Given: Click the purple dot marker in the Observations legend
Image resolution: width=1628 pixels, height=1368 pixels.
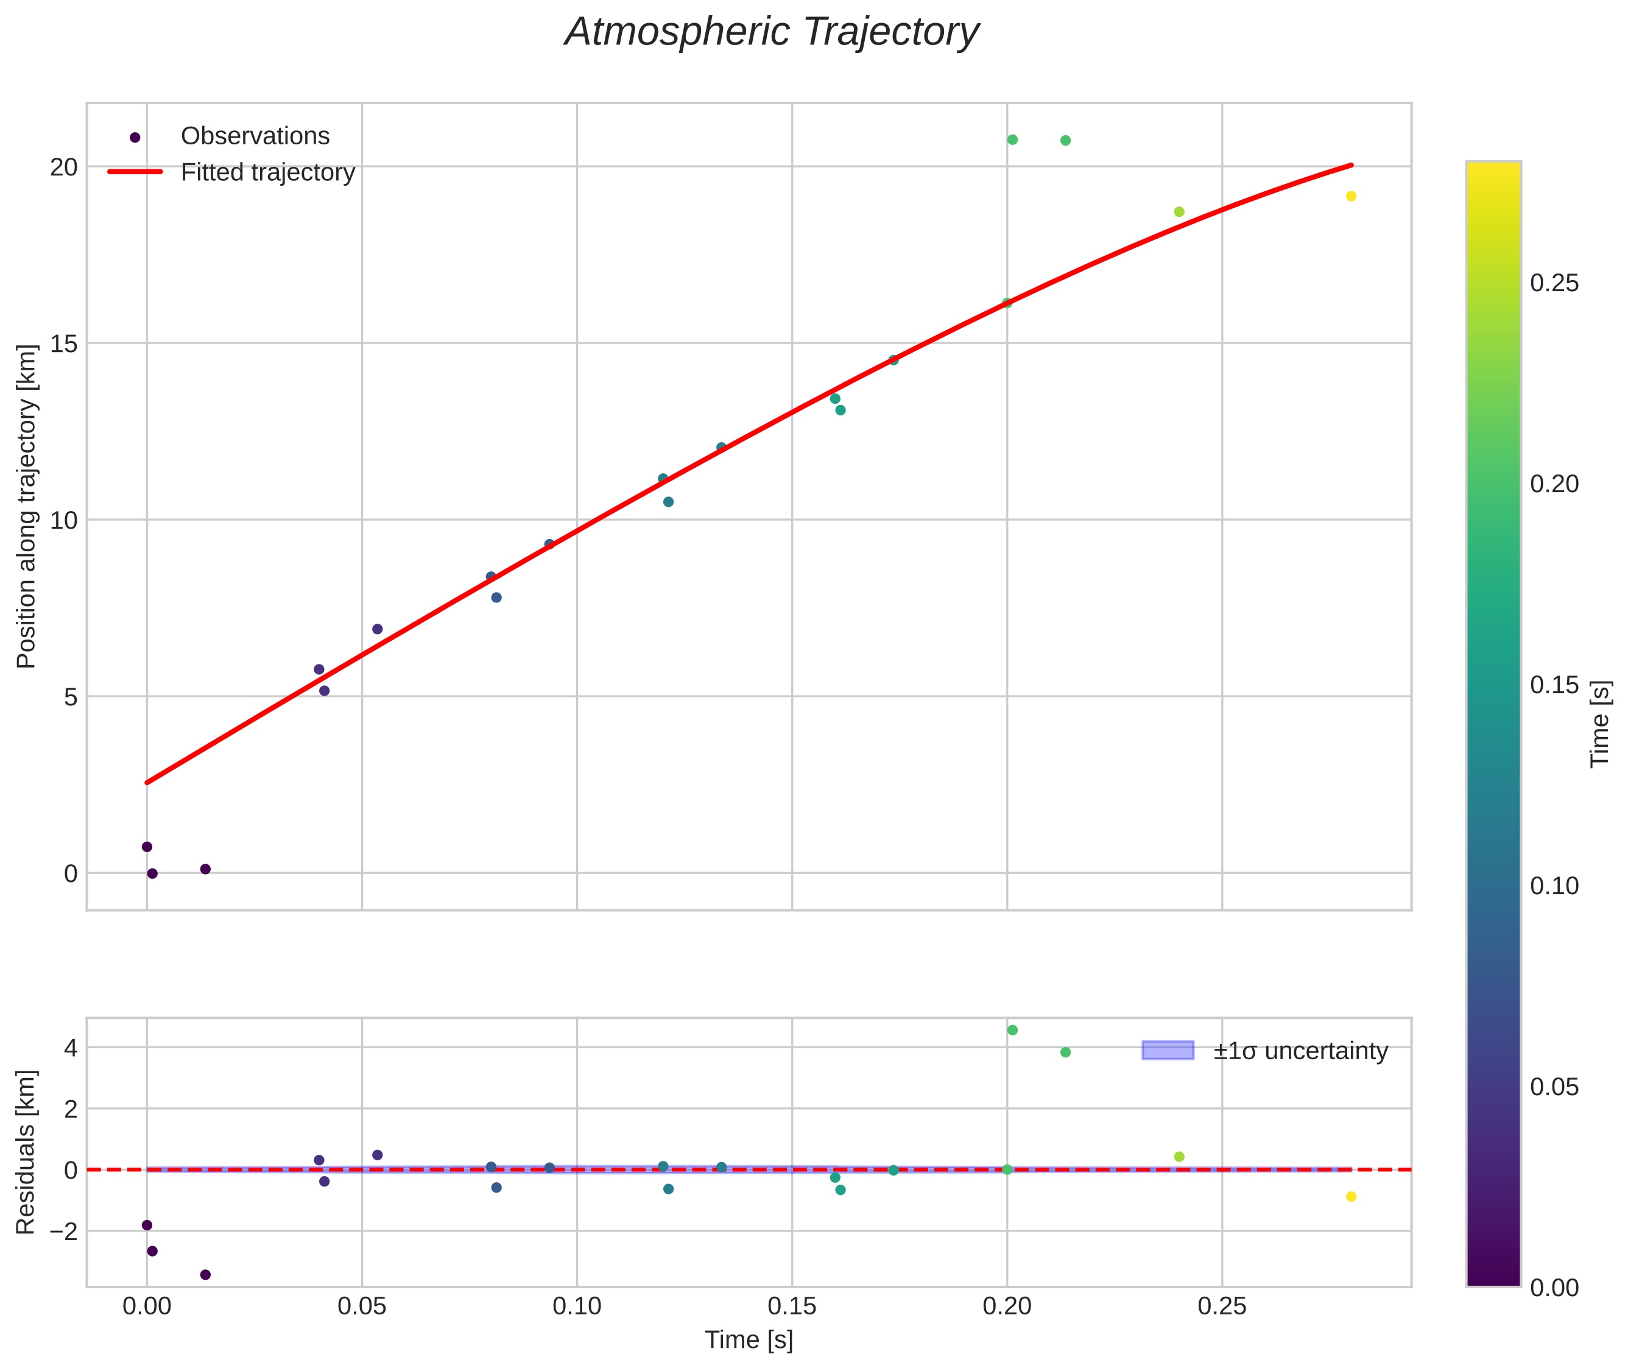Looking at the screenshot, I should pos(135,137).
